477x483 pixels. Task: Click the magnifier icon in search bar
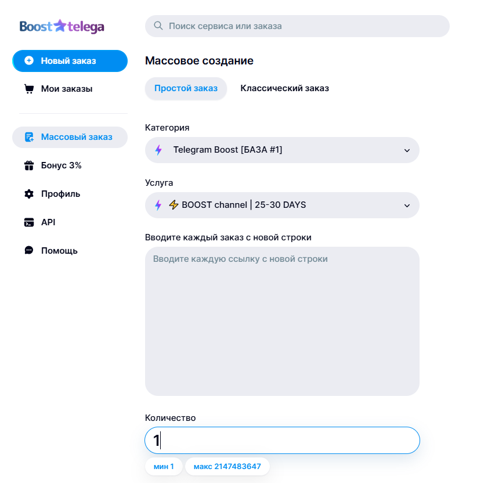158,26
